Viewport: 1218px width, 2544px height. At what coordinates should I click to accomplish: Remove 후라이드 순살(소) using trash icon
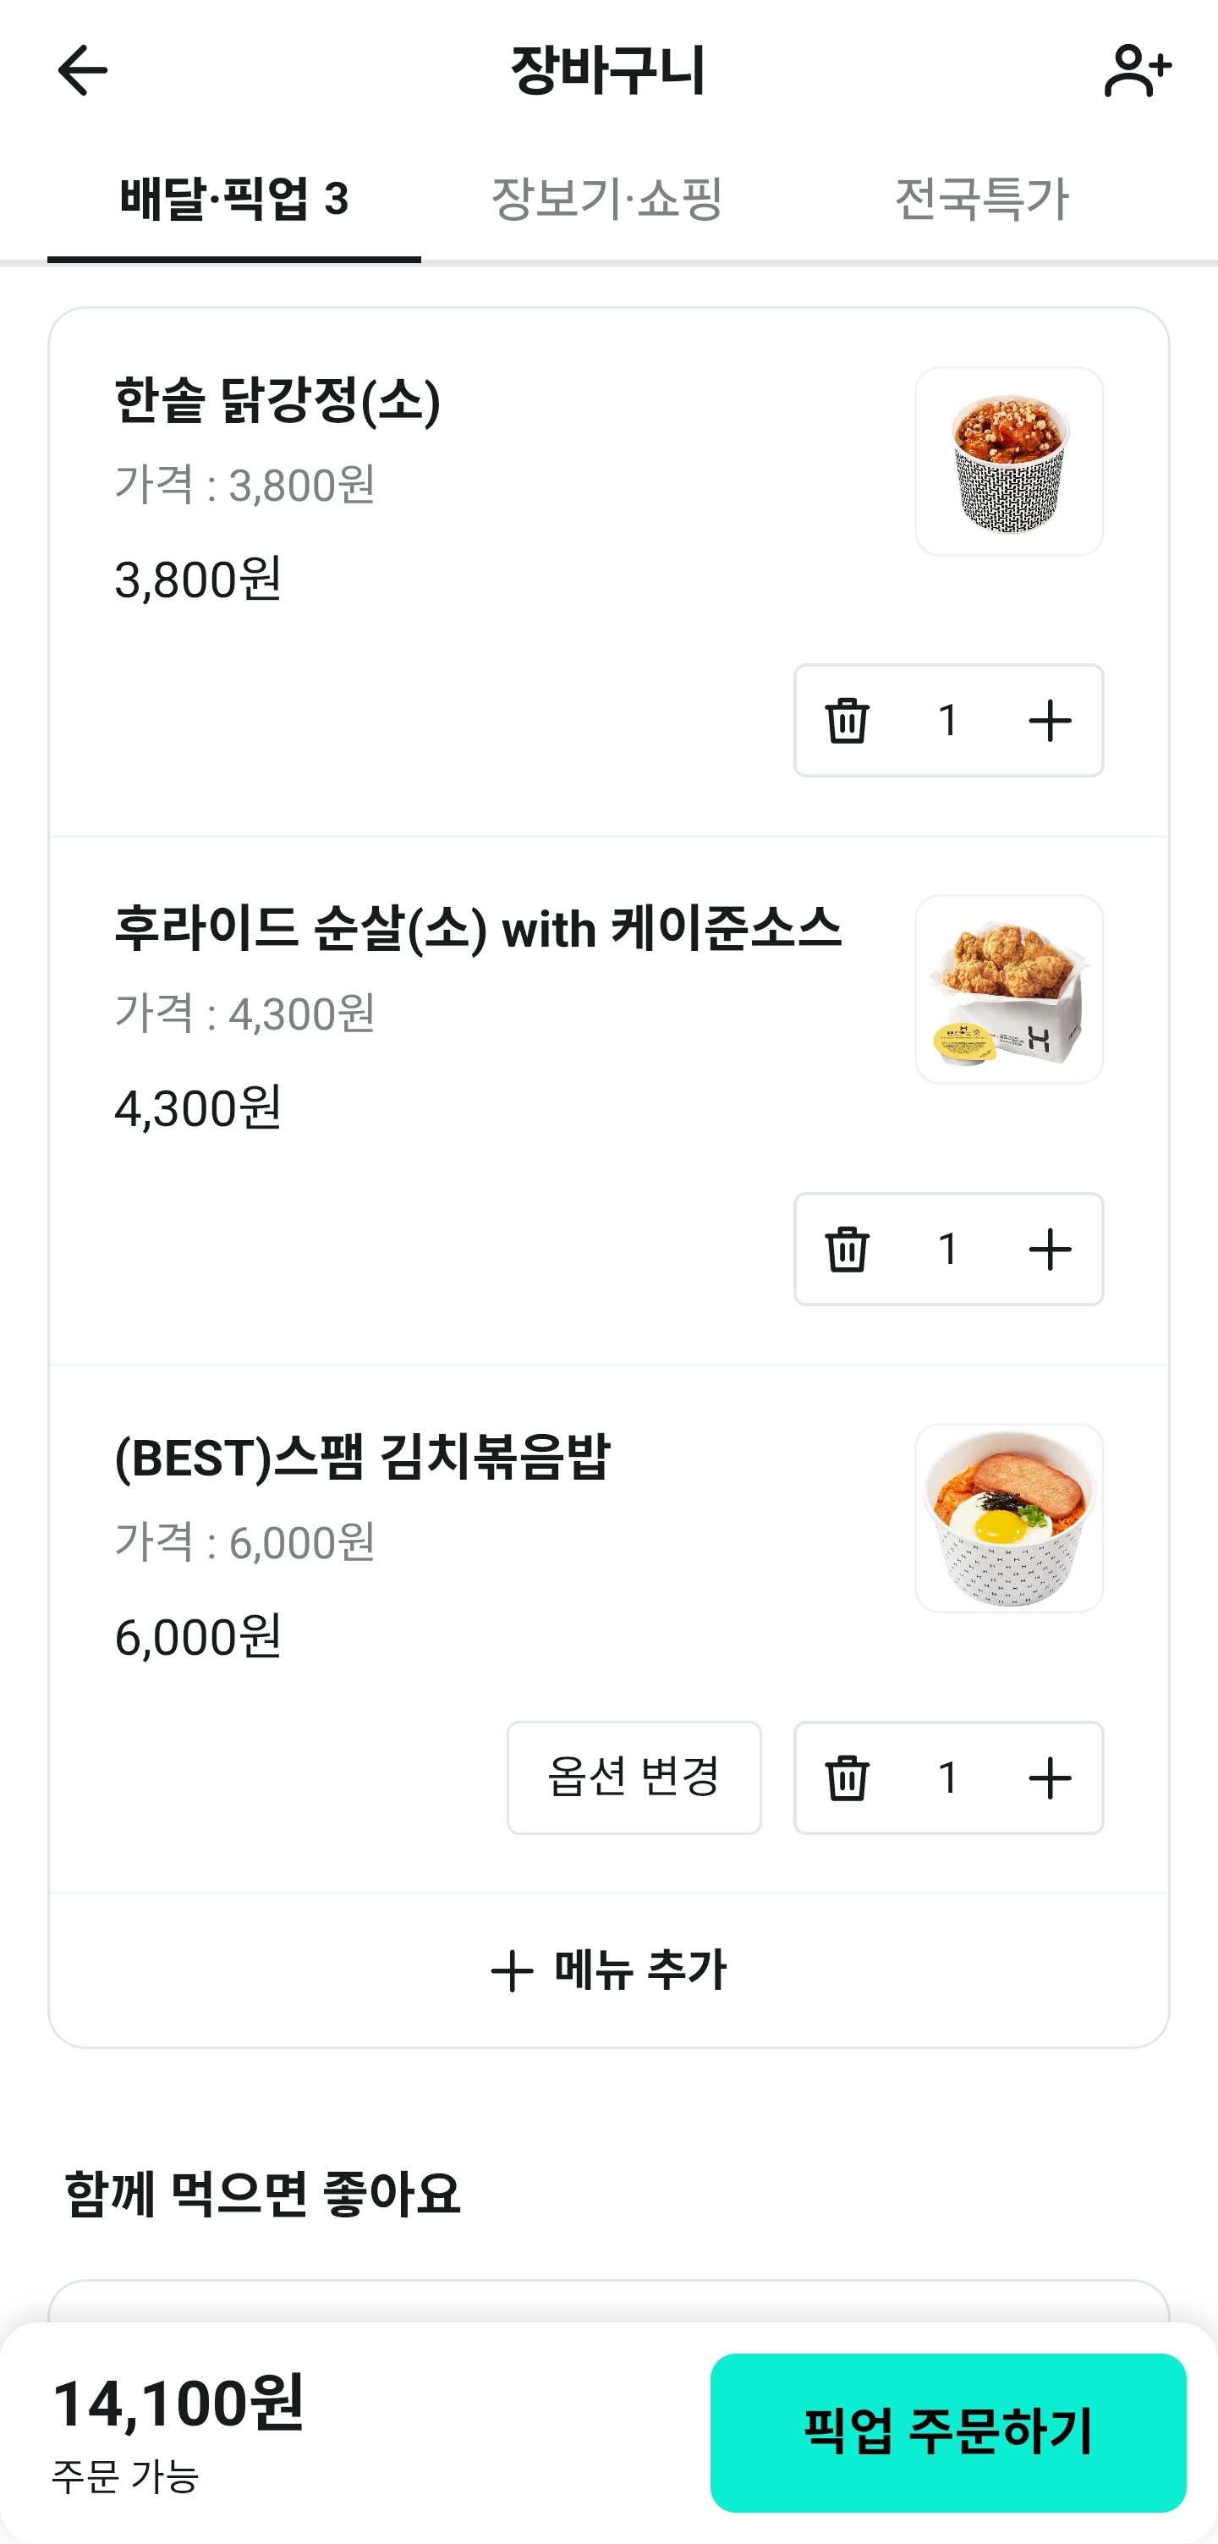(x=847, y=1250)
